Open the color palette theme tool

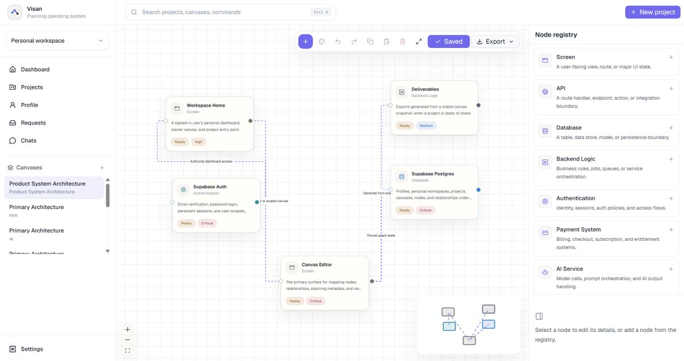click(321, 42)
